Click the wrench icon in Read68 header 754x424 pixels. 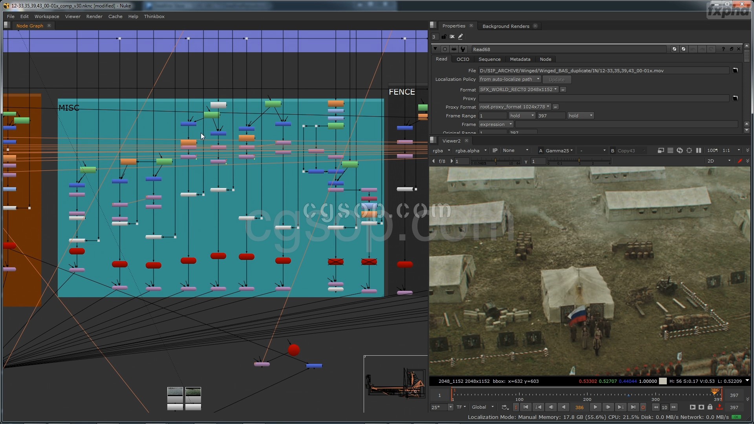[463, 49]
